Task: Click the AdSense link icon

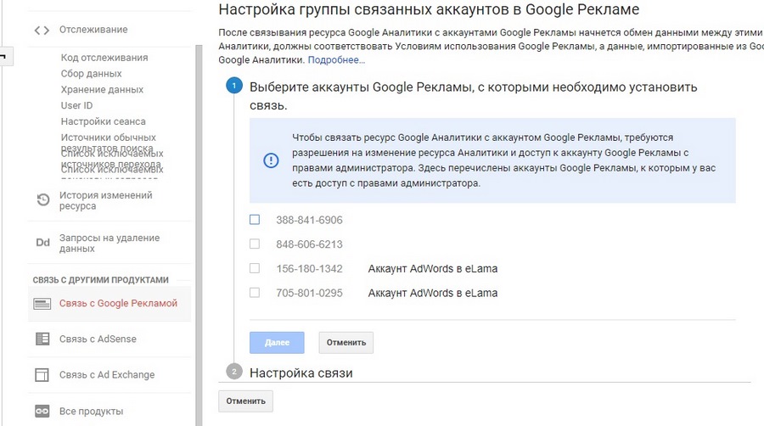Action: pos(42,339)
